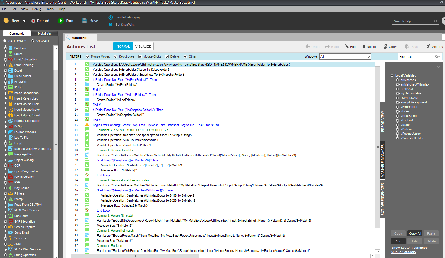Click the Delete trash icon in toolbar
The width and height of the screenshot is (445, 258).
pos(364,47)
